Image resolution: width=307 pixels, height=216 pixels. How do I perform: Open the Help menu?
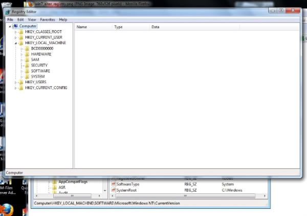point(63,19)
